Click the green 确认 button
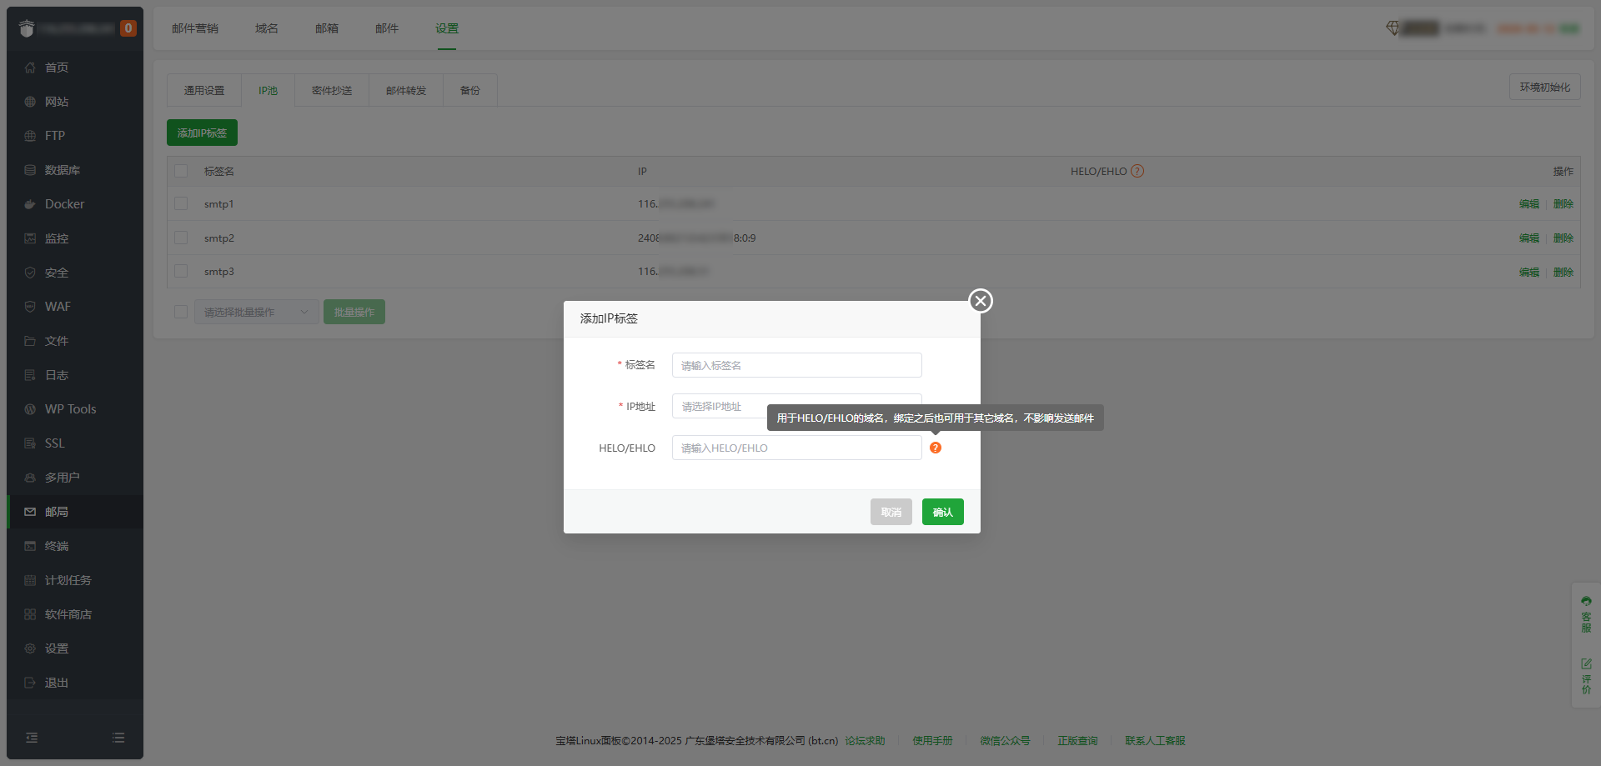 click(943, 512)
